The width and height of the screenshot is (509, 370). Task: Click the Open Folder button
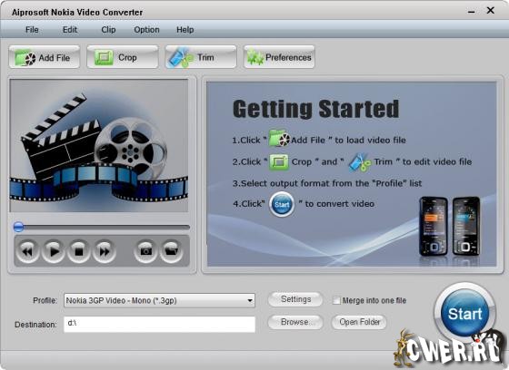(359, 322)
